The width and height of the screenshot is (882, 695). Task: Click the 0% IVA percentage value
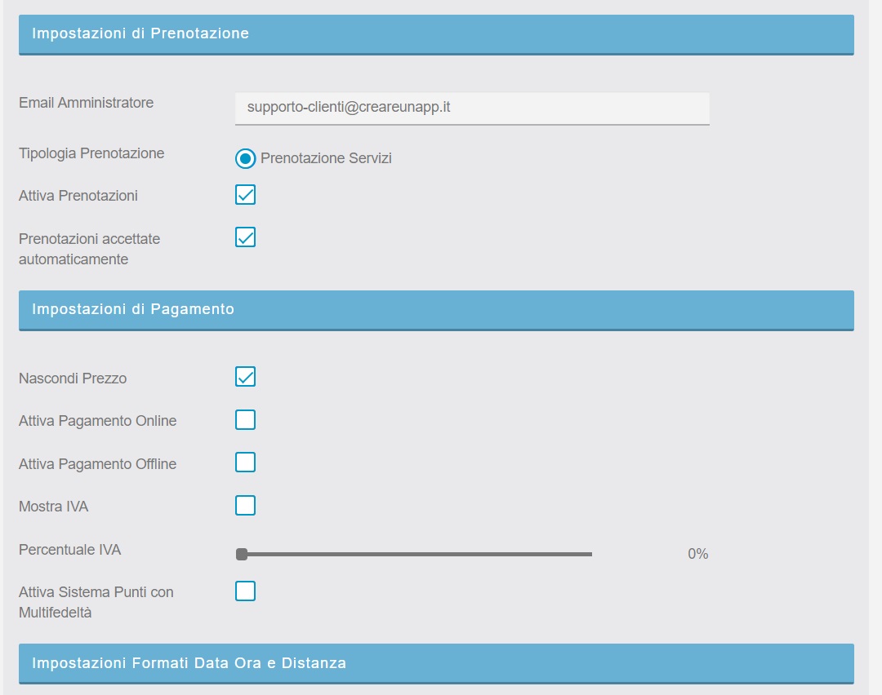pos(697,555)
